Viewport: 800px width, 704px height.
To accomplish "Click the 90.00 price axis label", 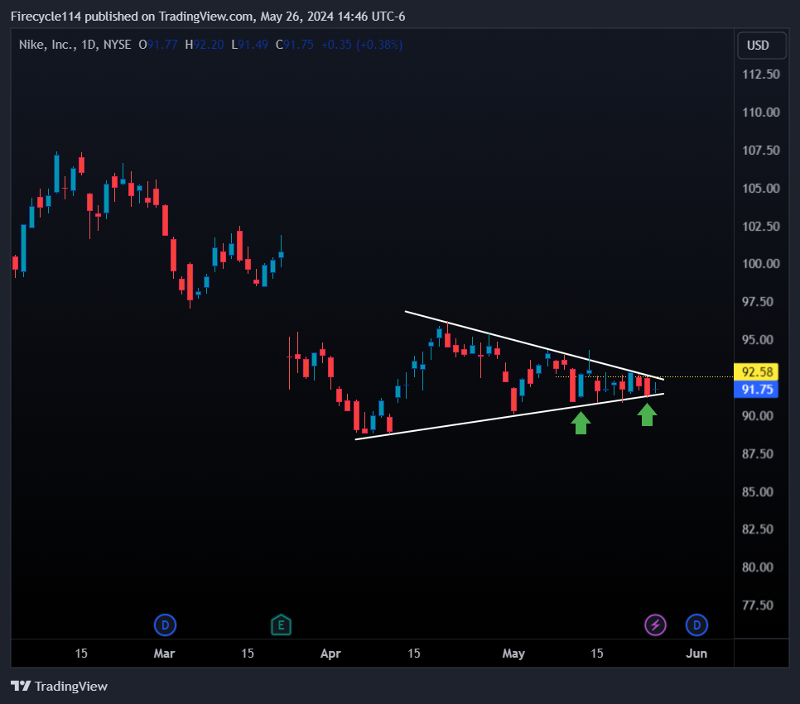I will click(758, 416).
